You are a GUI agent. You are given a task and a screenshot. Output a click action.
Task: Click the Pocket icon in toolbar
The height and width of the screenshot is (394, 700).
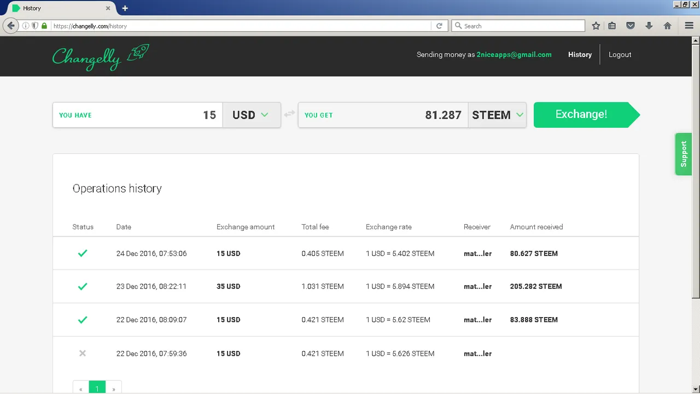click(631, 26)
